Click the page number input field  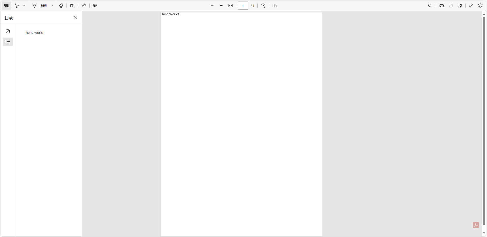point(243,6)
